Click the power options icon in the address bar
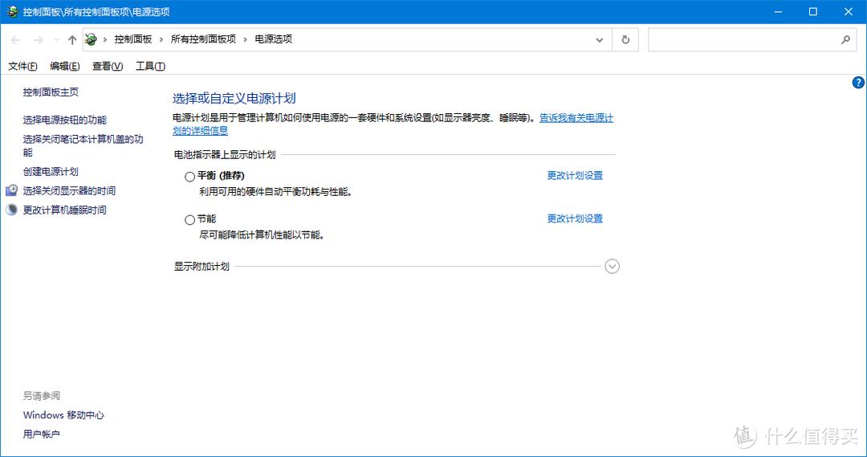This screenshot has height=457, width=867. click(x=91, y=39)
